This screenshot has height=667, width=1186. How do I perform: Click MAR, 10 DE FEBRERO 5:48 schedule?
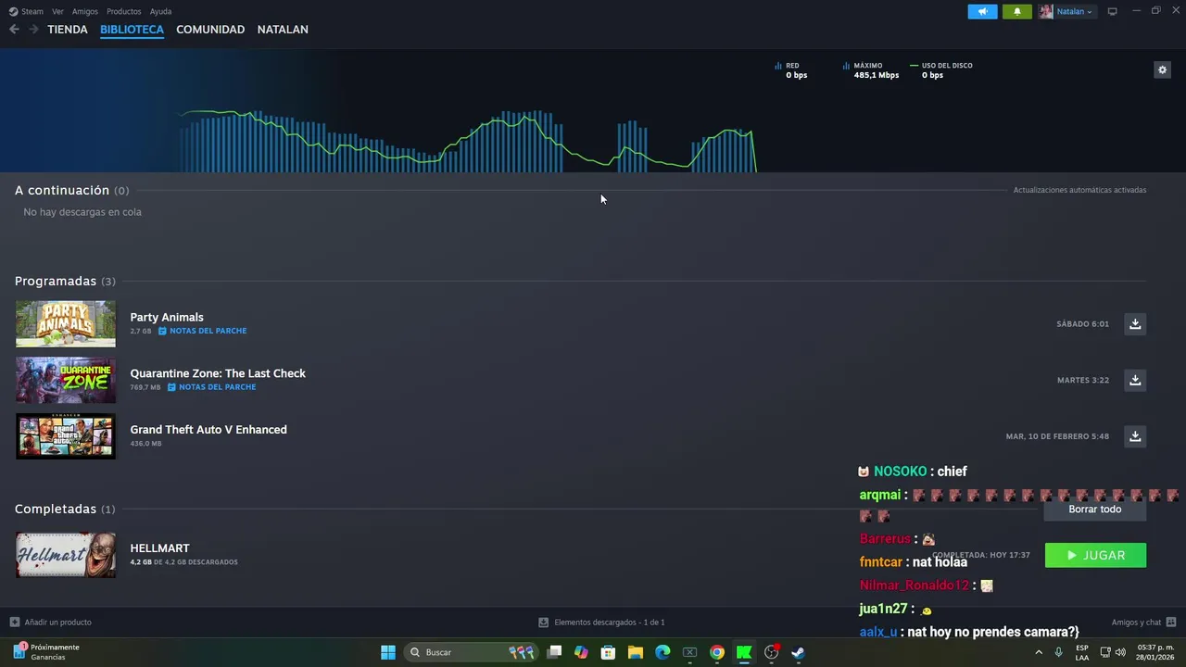click(x=1057, y=436)
